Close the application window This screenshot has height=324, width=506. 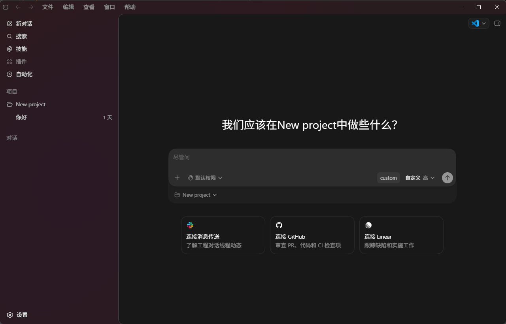pyautogui.click(x=497, y=7)
